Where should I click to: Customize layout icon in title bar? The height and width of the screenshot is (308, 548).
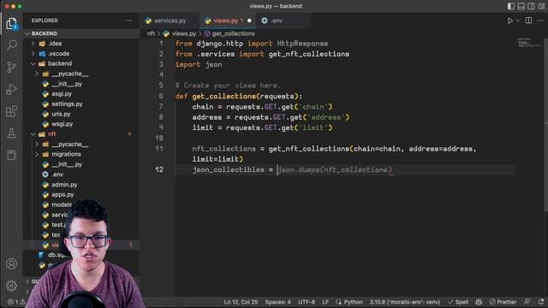[x=541, y=6]
